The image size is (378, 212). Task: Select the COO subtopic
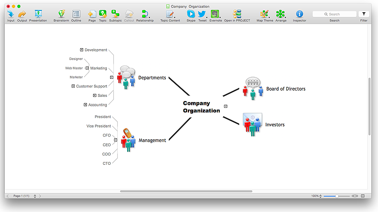106,154
